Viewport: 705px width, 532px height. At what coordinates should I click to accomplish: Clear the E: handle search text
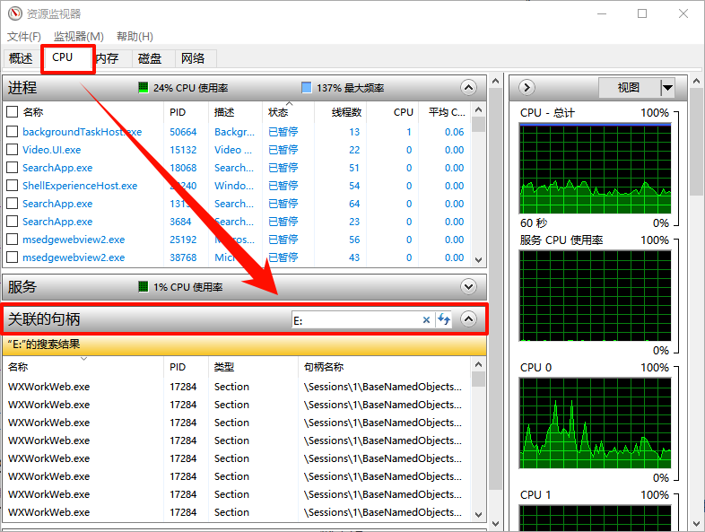[426, 319]
